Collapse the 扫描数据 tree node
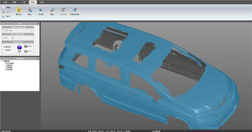252x132 pixels. (2, 61)
